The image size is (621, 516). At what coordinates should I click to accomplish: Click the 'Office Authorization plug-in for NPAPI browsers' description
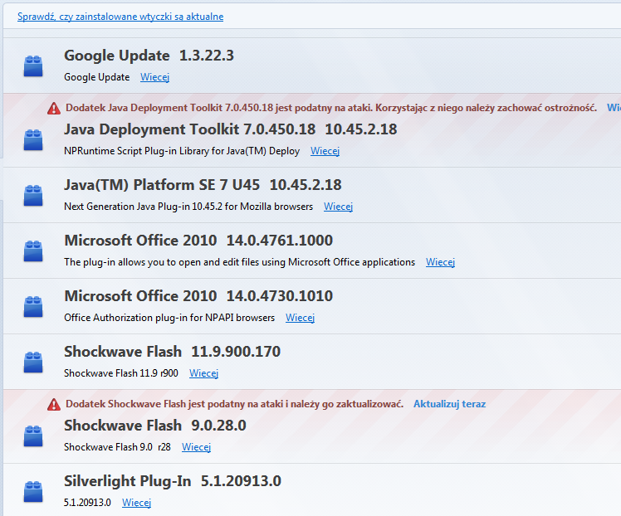(169, 318)
